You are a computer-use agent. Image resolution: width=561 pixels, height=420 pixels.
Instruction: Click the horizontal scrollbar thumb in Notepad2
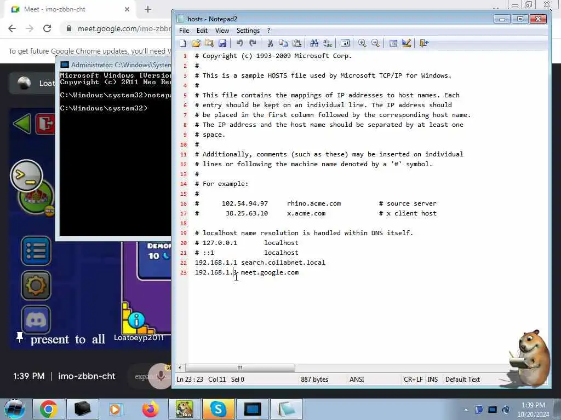[x=240, y=367]
